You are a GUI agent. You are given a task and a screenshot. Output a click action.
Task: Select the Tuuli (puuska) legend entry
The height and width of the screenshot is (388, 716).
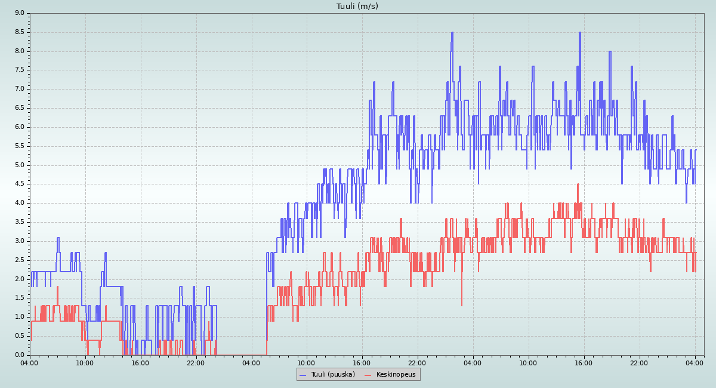pyautogui.click(x=333, y=374)
